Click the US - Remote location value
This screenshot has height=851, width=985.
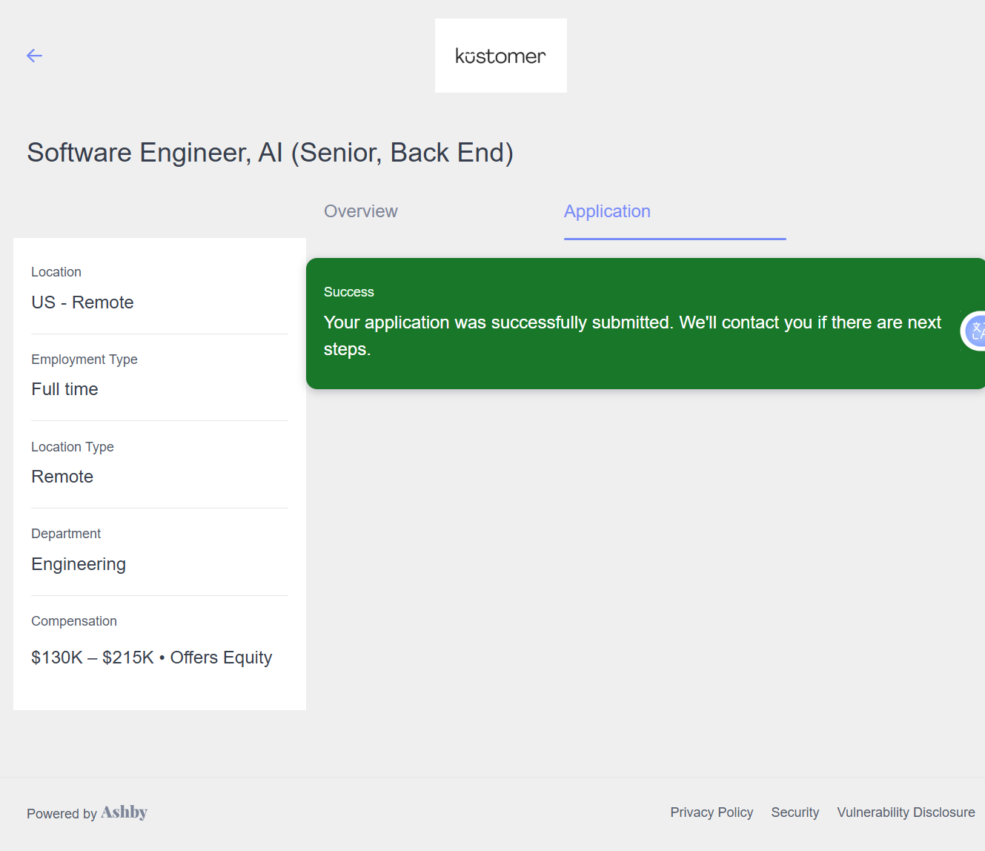(82, 302)
